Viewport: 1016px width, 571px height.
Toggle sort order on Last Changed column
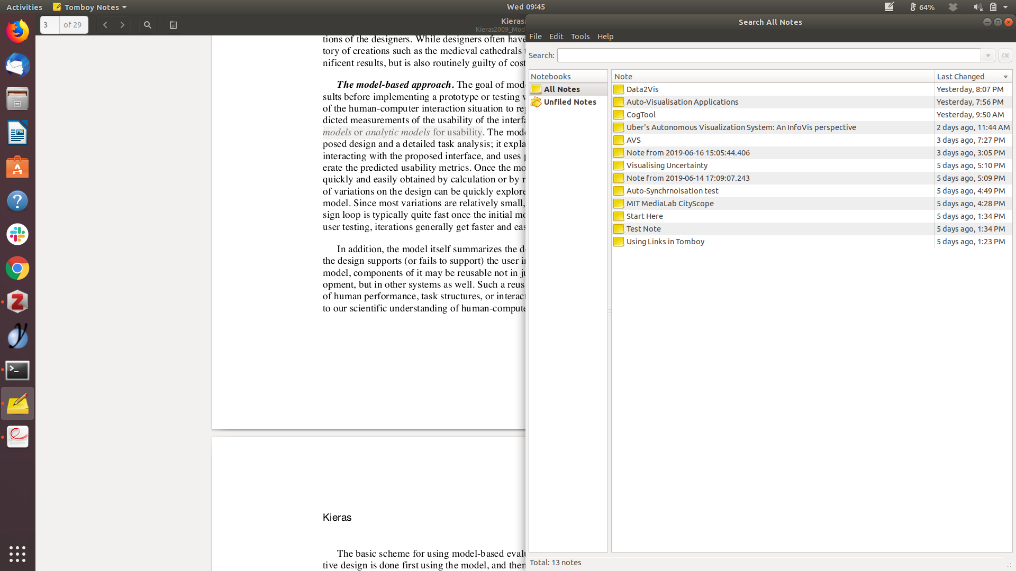click(x=973, y=77)
